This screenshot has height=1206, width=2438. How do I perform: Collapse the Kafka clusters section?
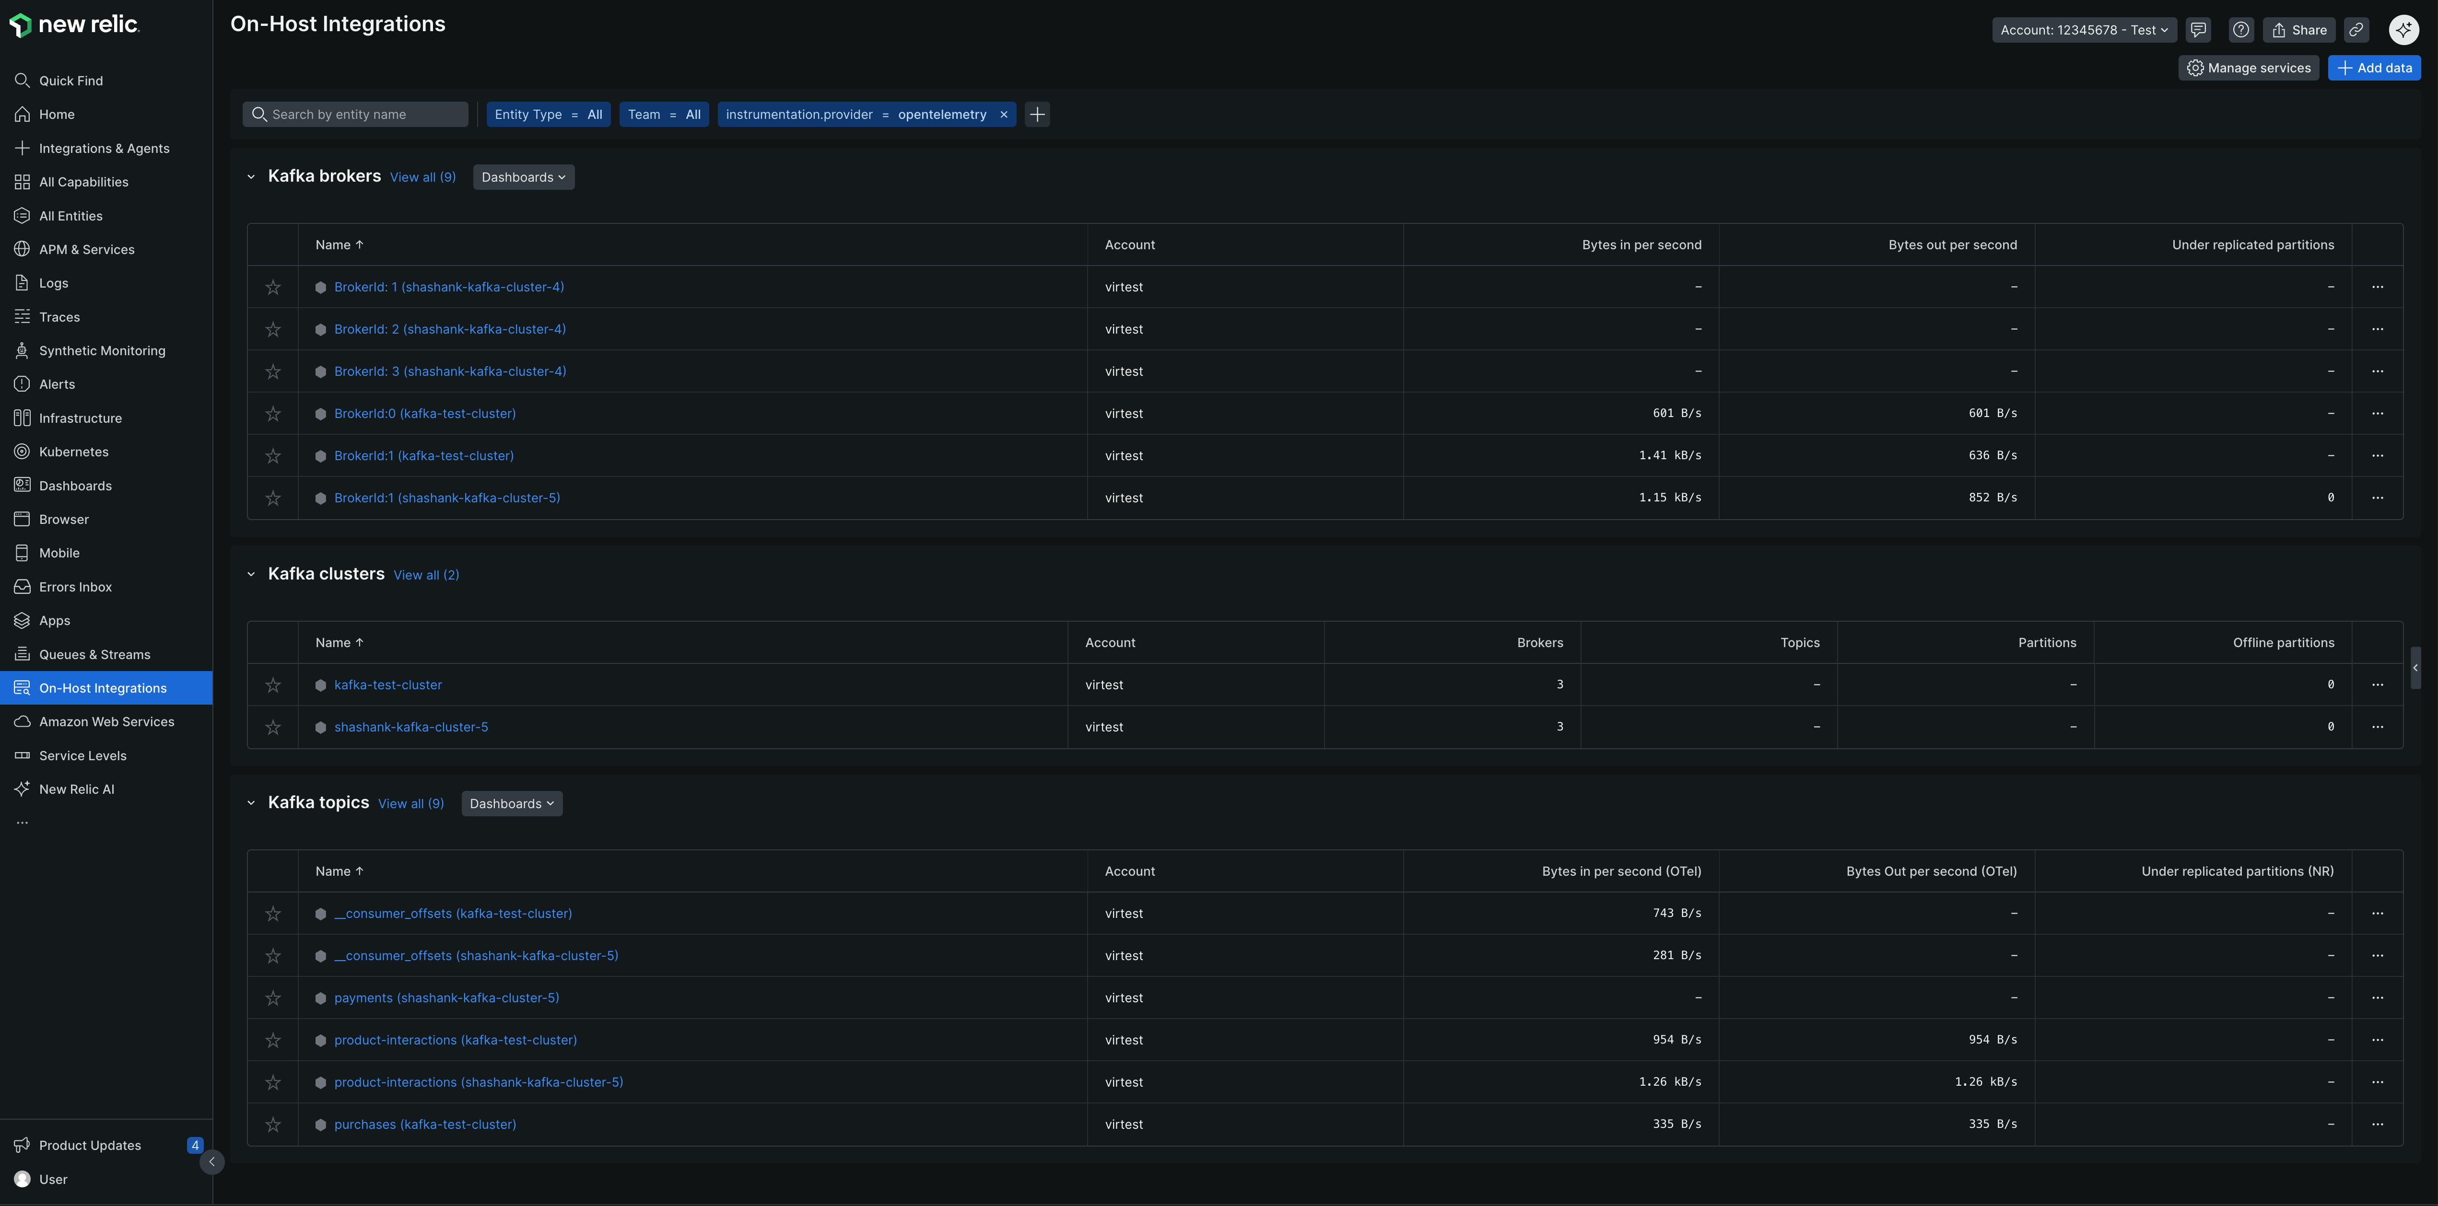tap(251, 574)
